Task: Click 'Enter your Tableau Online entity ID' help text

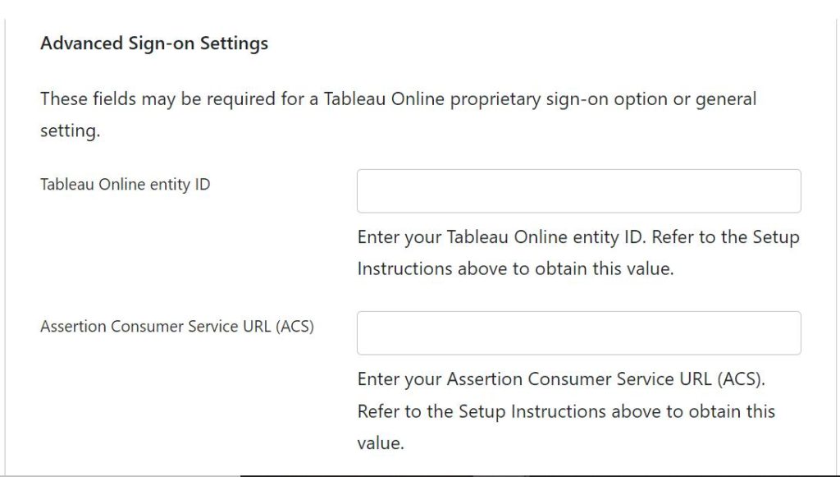Action: point(501,237)
